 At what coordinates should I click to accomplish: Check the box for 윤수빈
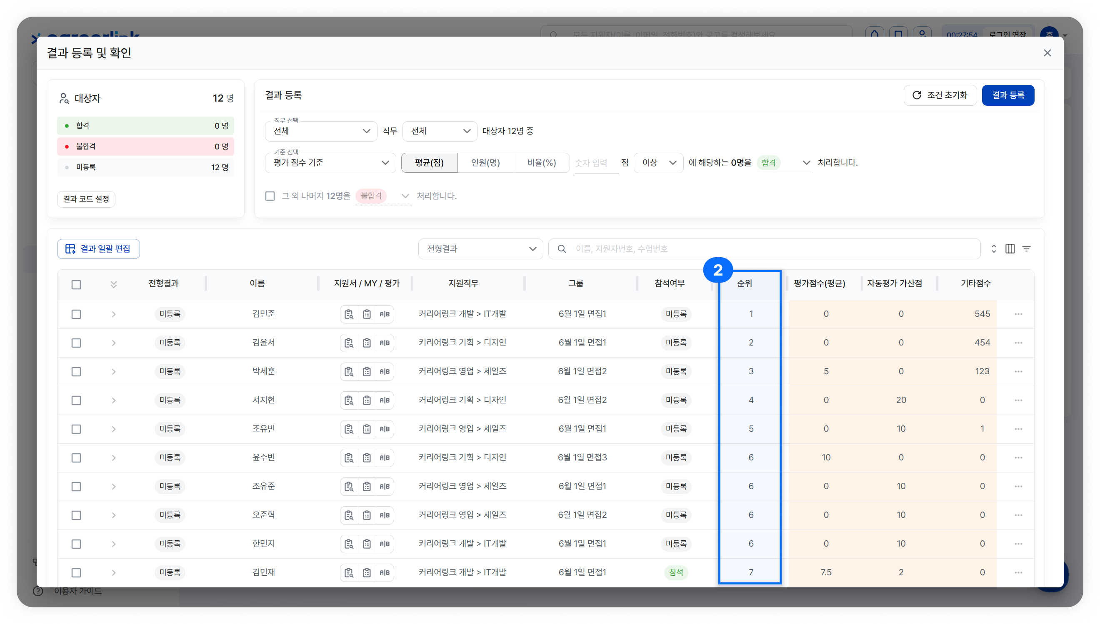coord(76,458)
